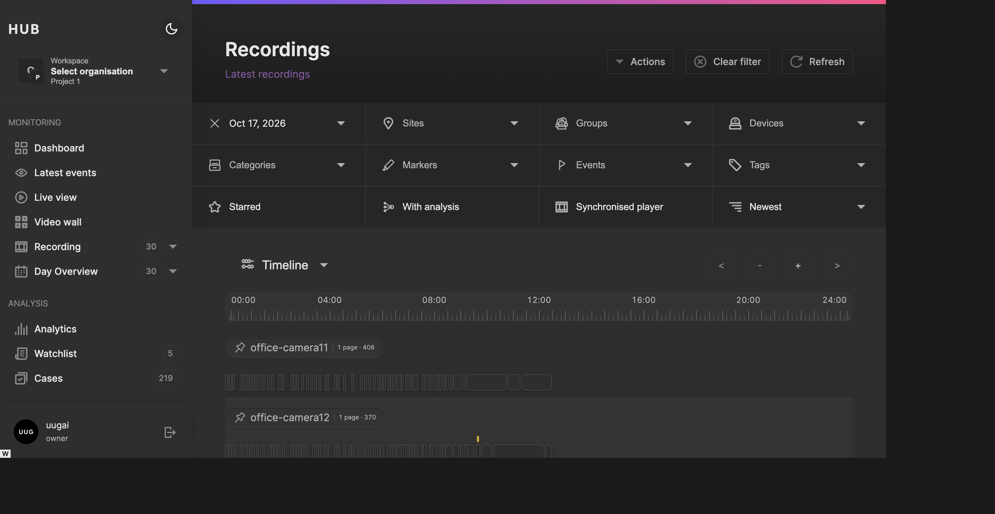This screenshot has width=995, height=514.
Task: Open Day Overview section
Action: [66, 271]
